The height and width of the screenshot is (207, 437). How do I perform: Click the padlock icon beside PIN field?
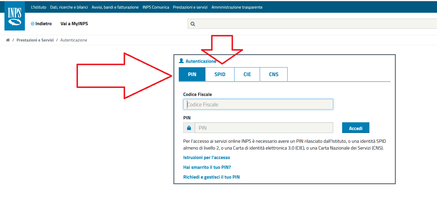pos(189,128)
